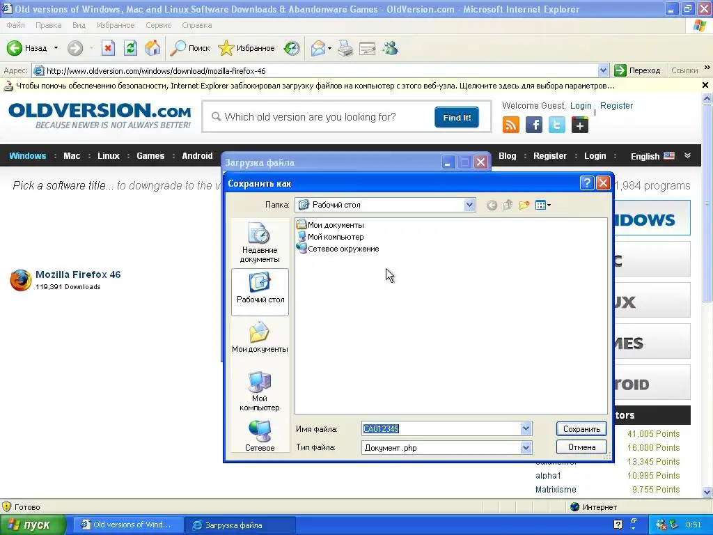Create new folder icon in Save As
This screenshot has height=535, width=713.
524,206
